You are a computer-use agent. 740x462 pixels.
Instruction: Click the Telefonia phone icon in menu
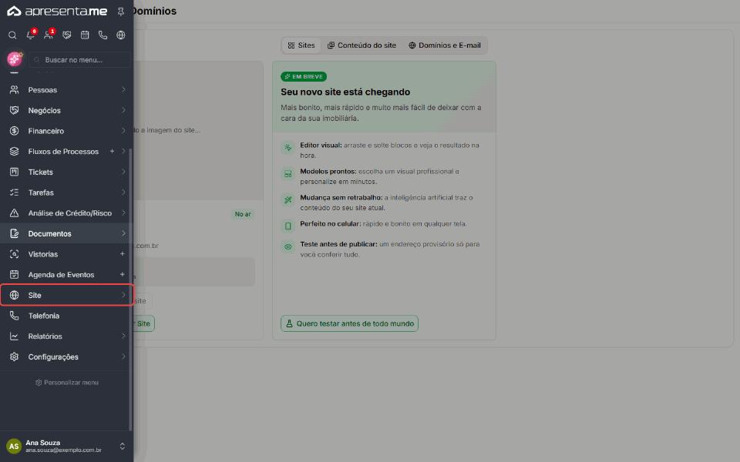pyautogui.click(x=14, y=316)
